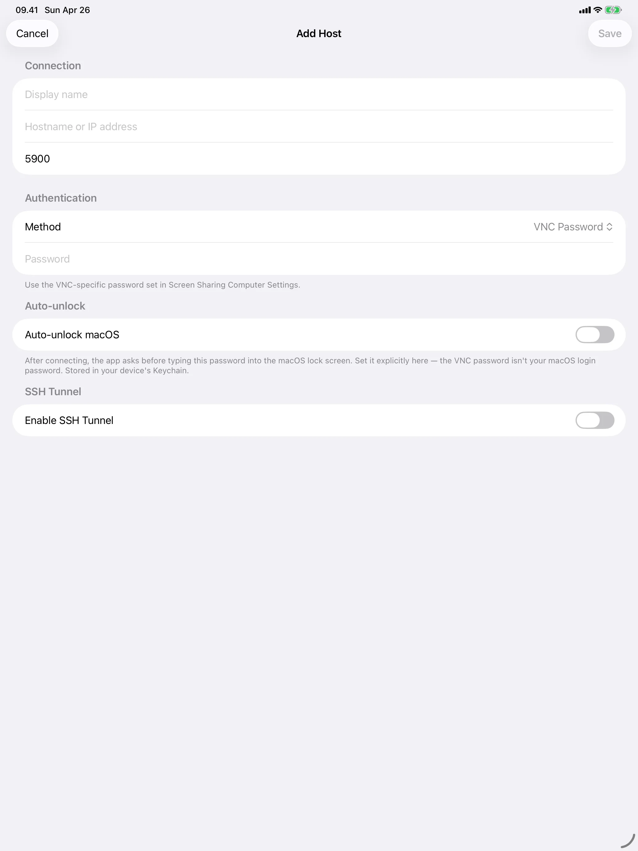
Task: Click the Hostname or IP address field
Action: point(308,126)
